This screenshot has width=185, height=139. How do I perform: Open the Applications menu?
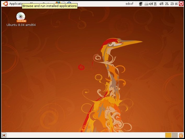tap(12, 4)
